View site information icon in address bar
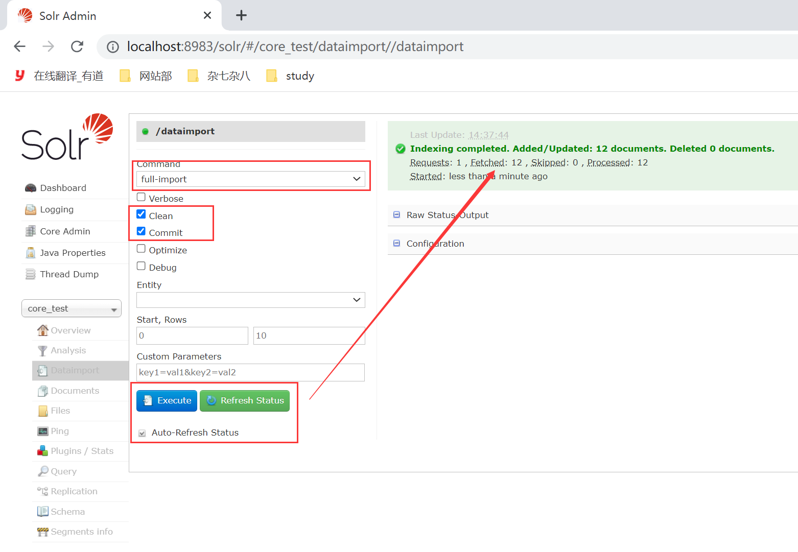 click(x=113, y=47)
